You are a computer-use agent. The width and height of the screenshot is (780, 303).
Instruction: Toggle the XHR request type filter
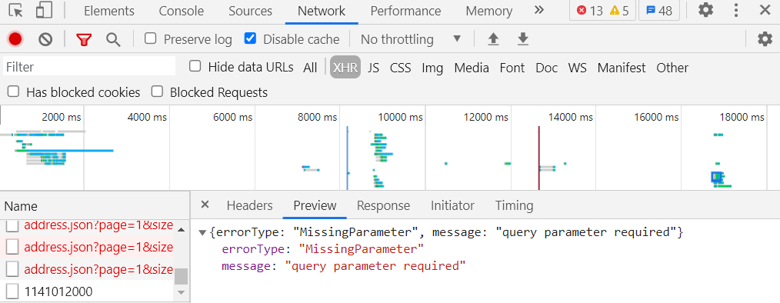345,68
